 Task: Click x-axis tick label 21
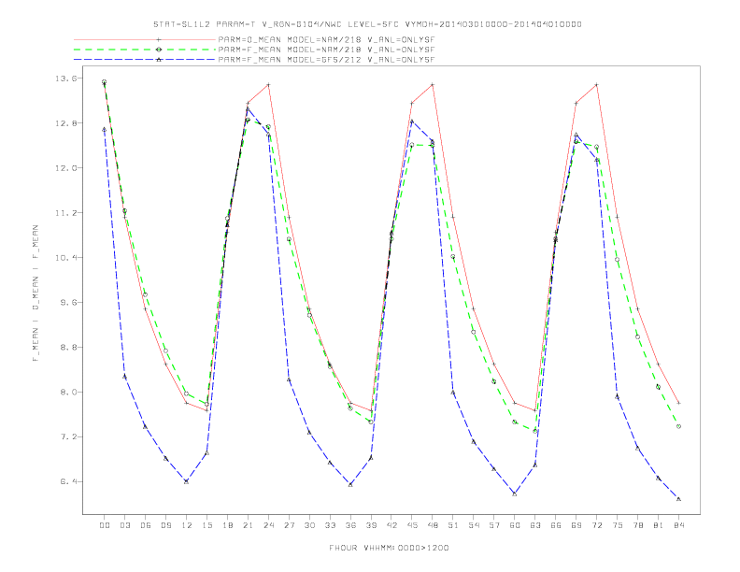tap(248, 525)
